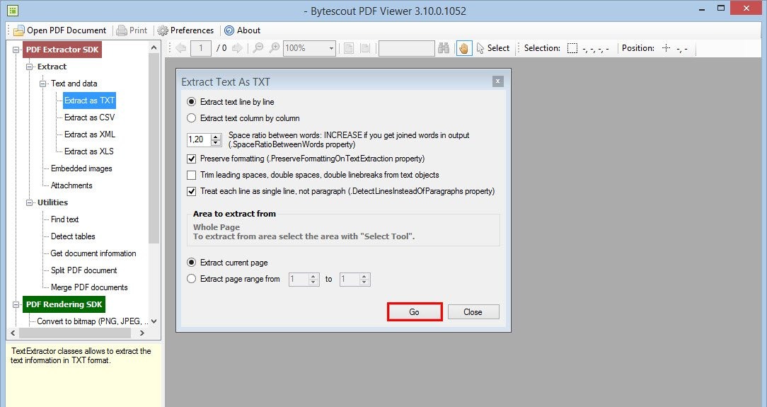This screenshot has height=407, width=767.
Task: Click tree horizontal scroll left arrow
Action: click(13, 333)
